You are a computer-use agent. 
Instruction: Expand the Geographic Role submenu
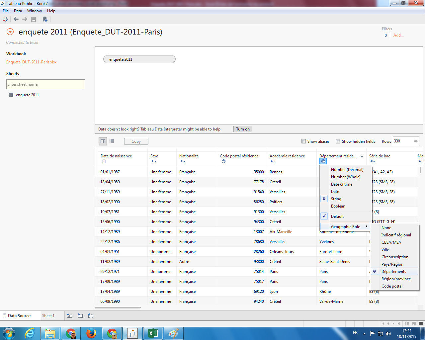coord(345,227)
